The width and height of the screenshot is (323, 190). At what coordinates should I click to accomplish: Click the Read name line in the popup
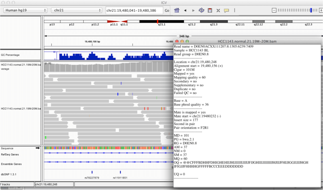[214, 46]
